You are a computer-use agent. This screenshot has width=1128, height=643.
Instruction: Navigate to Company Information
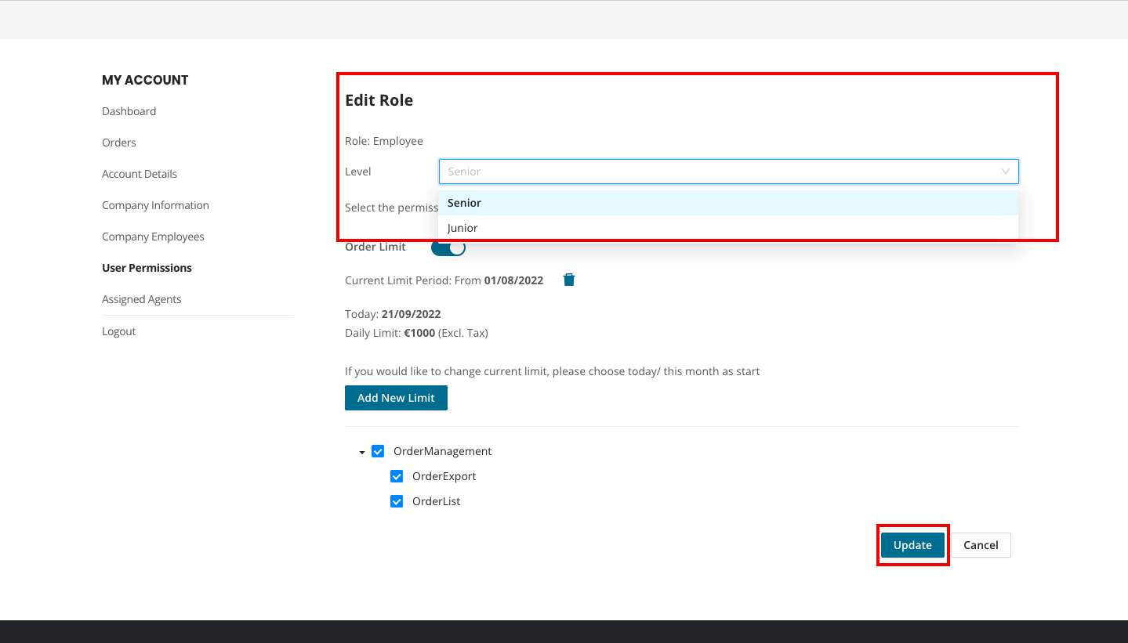click(155, 205)
